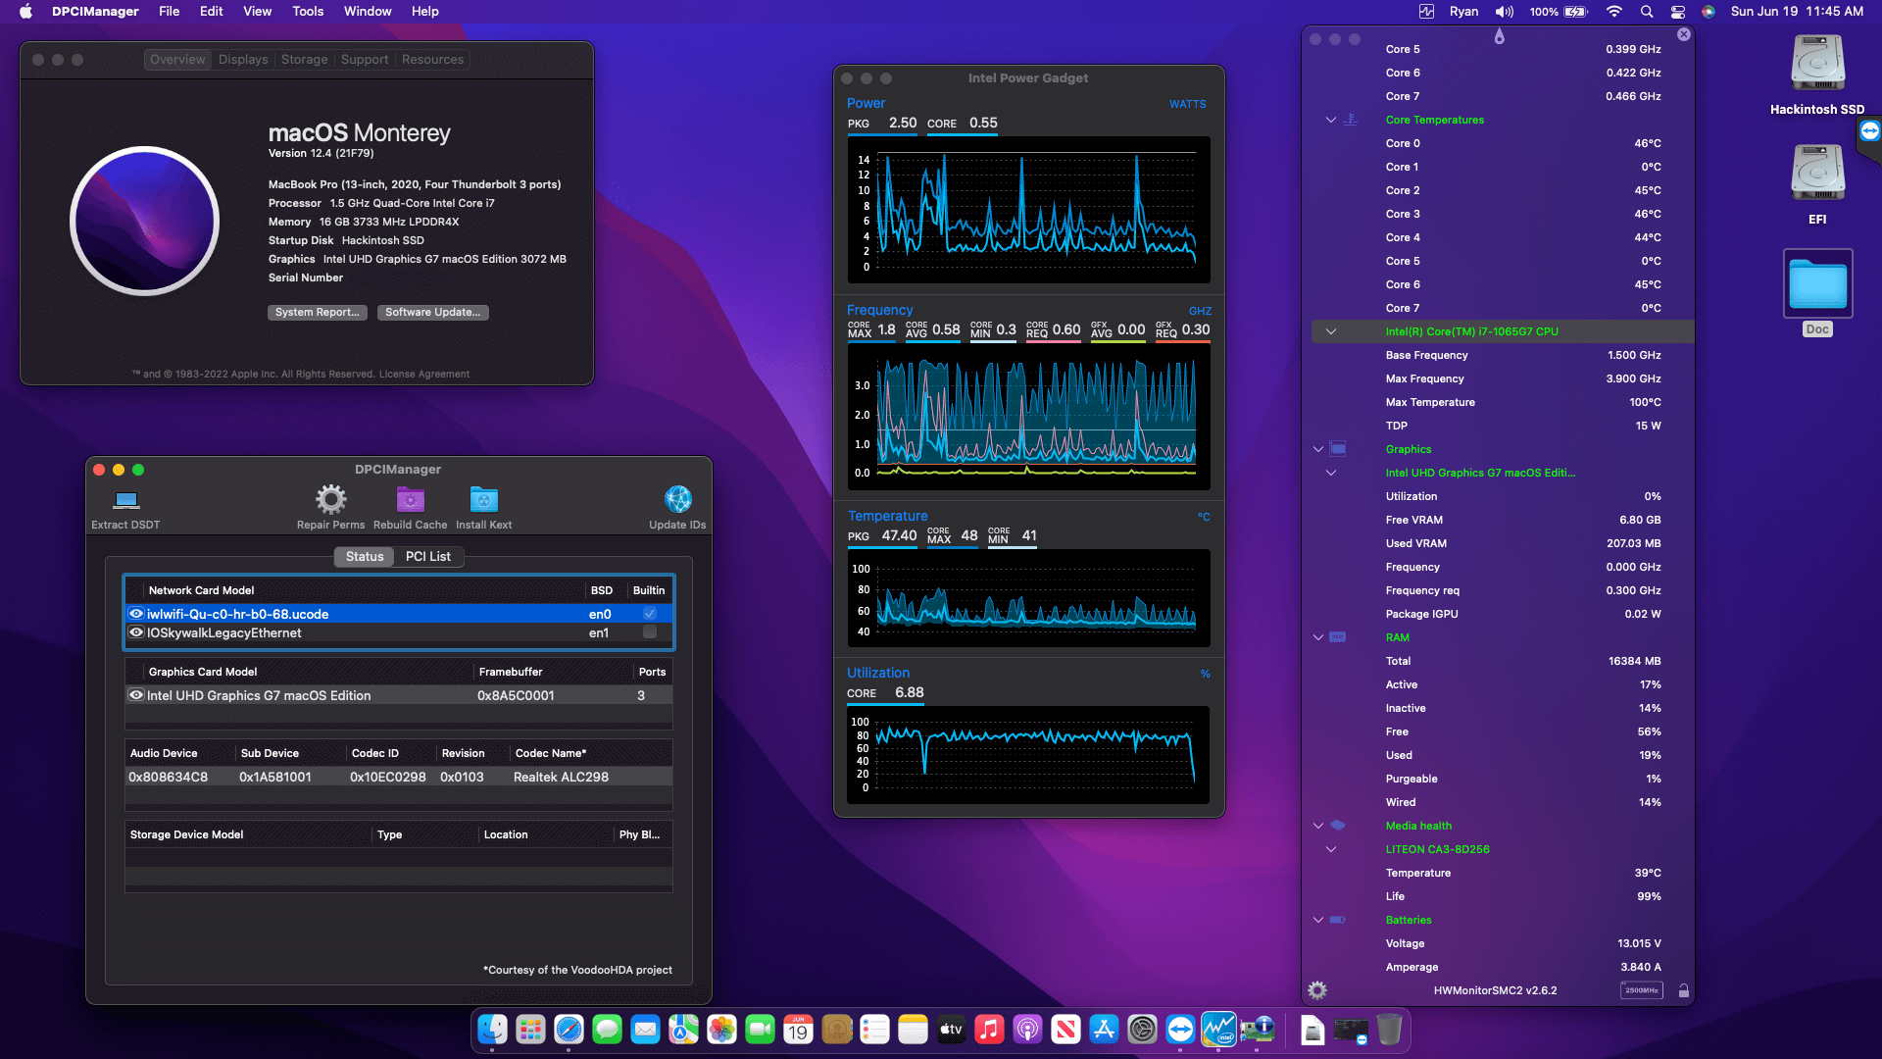
Task: Collapse the Graphics section chevron
Action: [1317, 449]
